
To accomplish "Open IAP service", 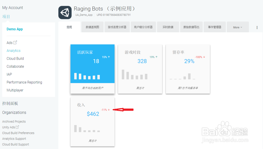I will (x=9, y=74).
